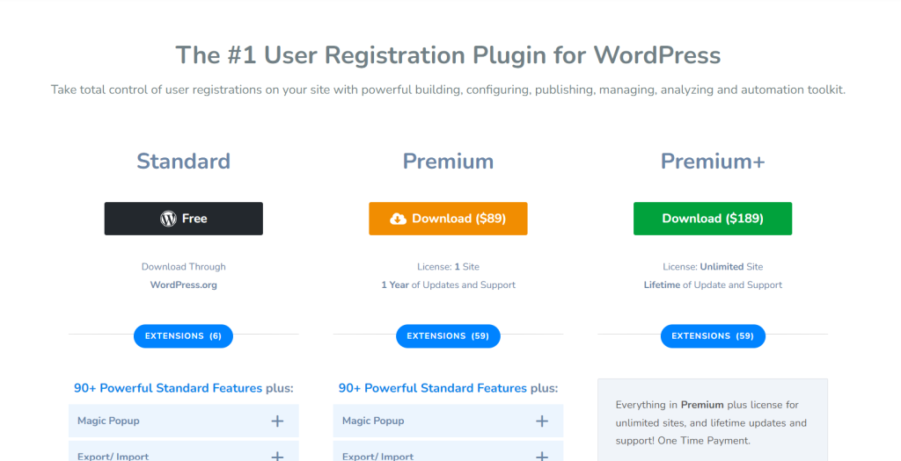Open Extensions (59) badge under Premium+
This screenshot has width=901, height=461.
[x=713, y=335]
